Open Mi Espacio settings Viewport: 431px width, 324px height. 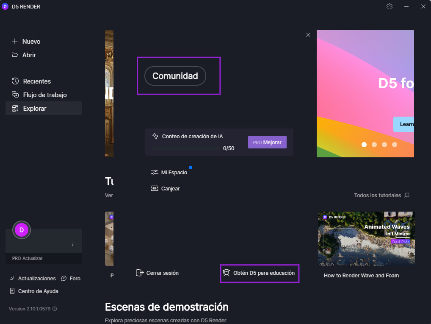coord(169,173)
